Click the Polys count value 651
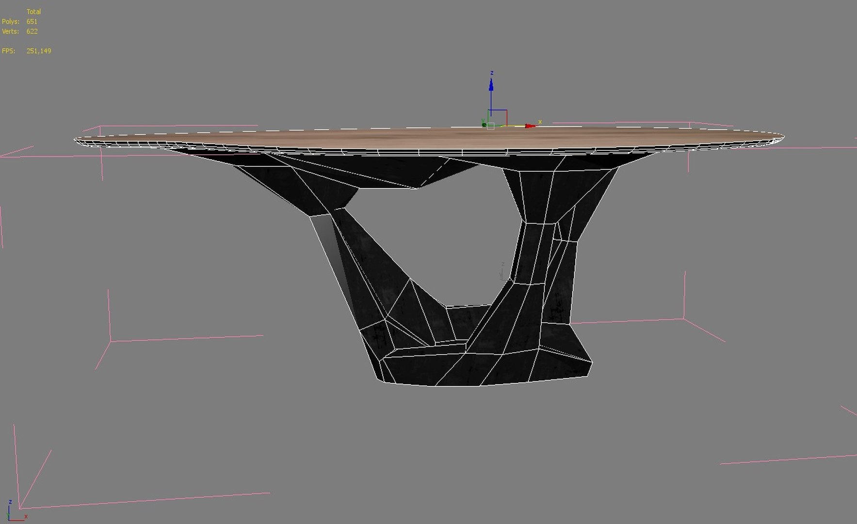Image resolution: width=857 pixels, height=524 pixels. [x=32, y=21]
